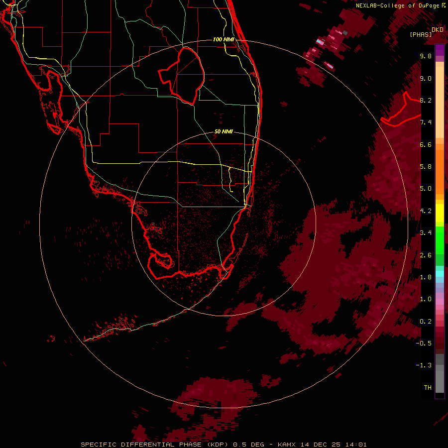The height and width of the screenshot is (448, 448).
Task: Click the 7.4 scale value
Action: point(426,122)
